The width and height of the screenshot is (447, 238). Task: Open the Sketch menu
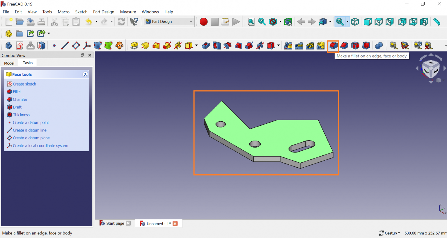[81, 12]
